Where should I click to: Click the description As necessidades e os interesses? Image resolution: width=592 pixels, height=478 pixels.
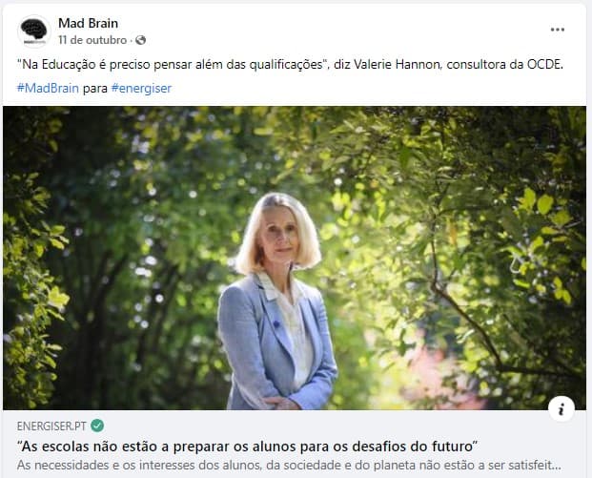(x=289, y=466)
